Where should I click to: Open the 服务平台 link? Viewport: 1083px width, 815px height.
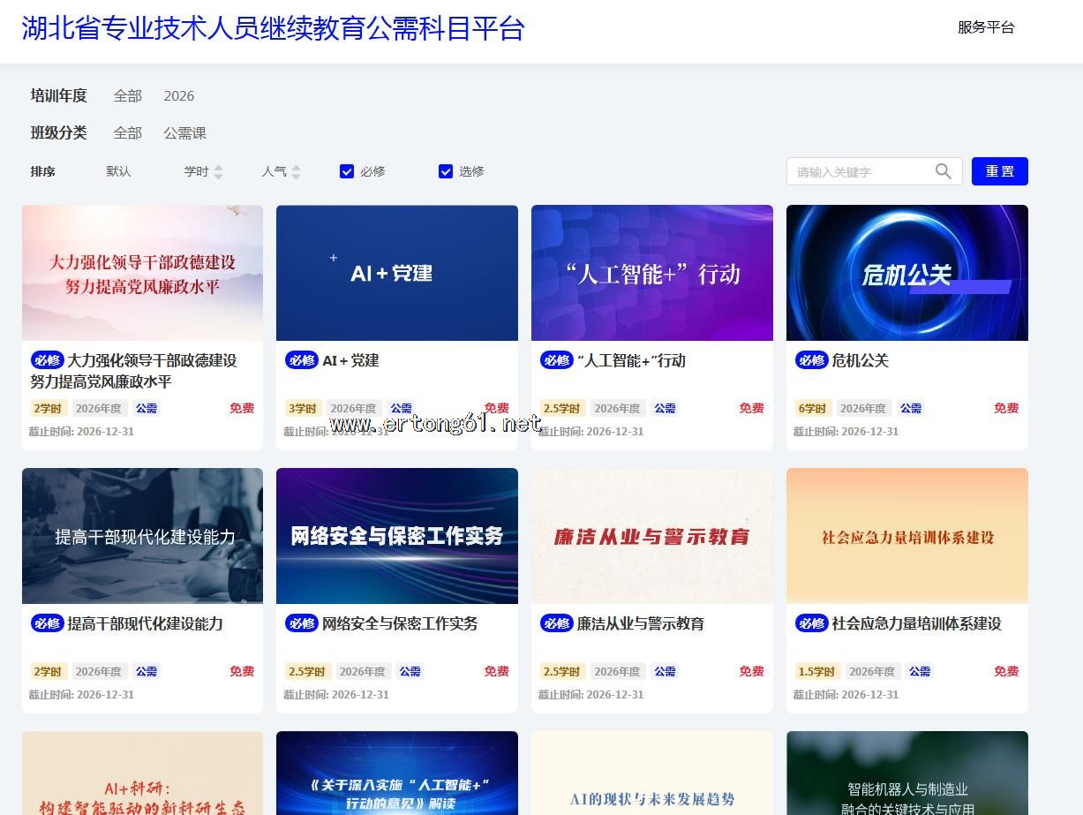pyautogui.click(x=985, y=27)
